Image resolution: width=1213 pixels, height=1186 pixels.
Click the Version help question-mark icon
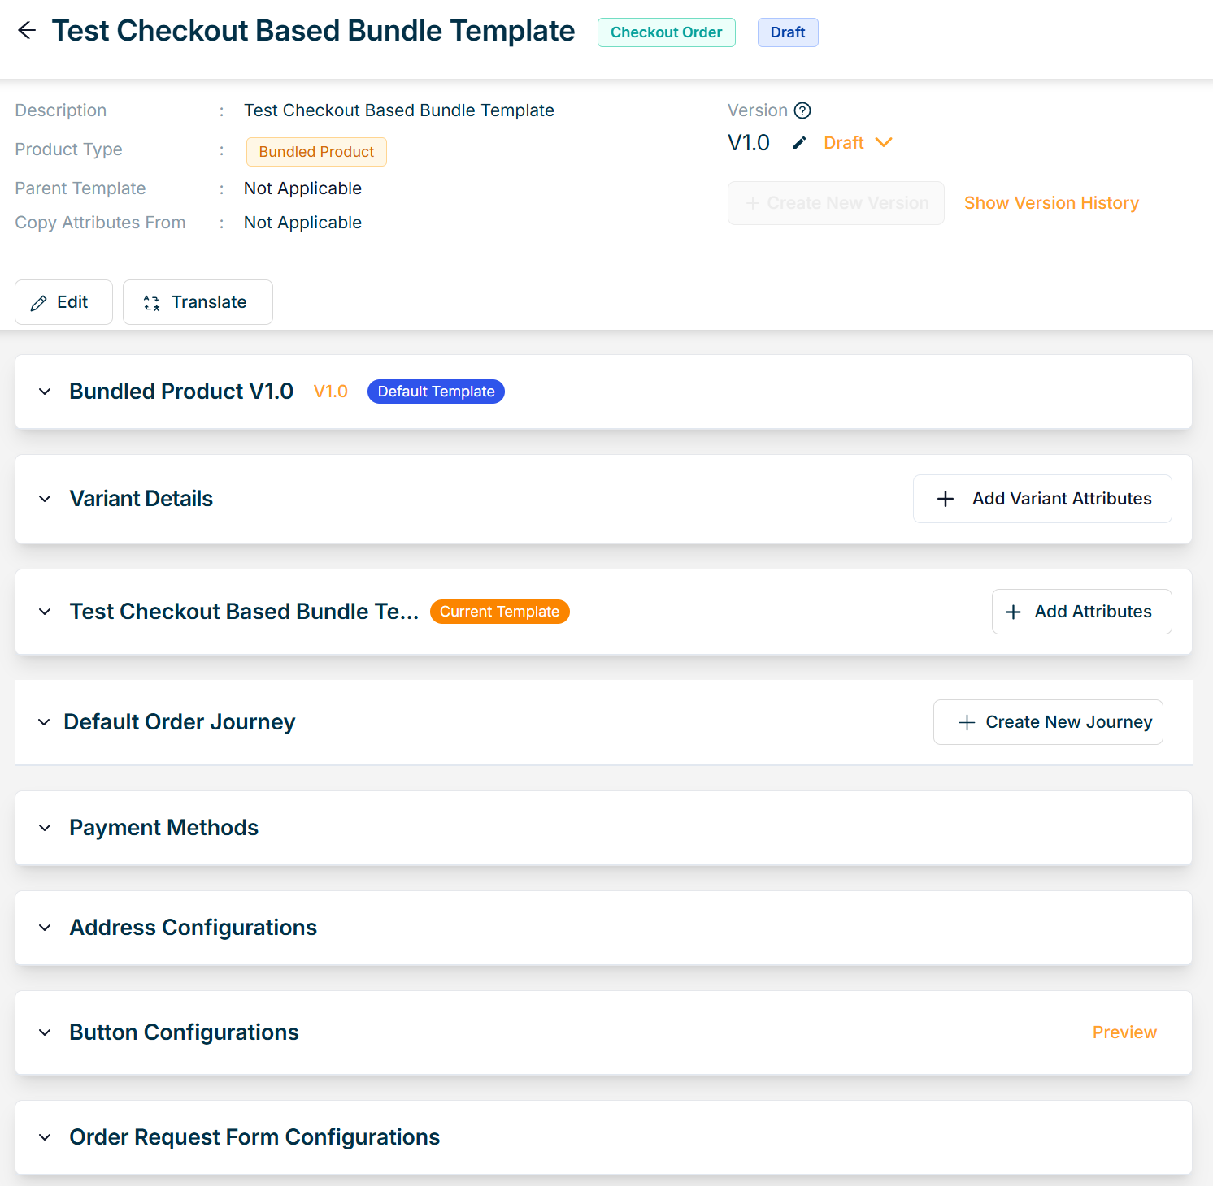tap(802, 110)
